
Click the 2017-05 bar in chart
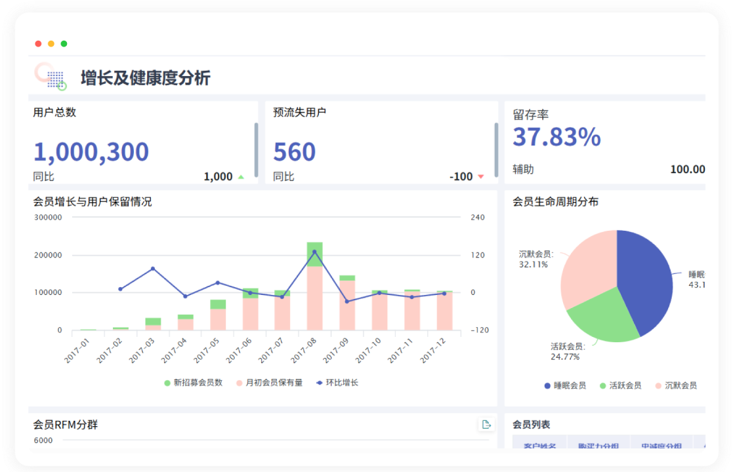[217, 315]
